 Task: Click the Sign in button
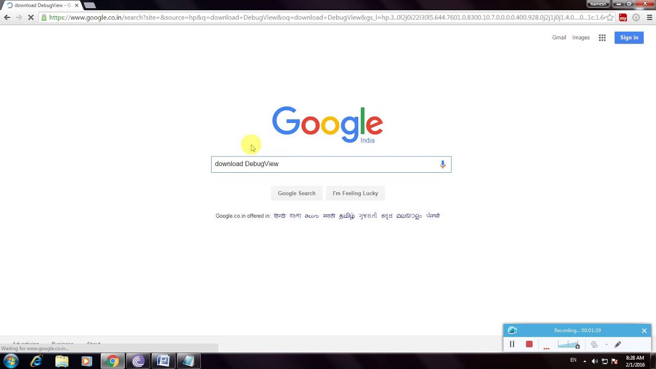(629, 37)
